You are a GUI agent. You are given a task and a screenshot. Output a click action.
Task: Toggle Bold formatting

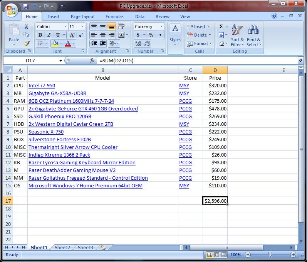tap(40, 35)
